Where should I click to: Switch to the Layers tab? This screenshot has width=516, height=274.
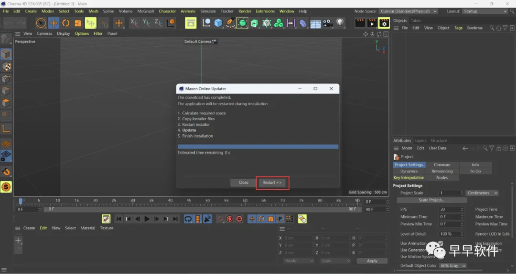(x=420, y=141)
